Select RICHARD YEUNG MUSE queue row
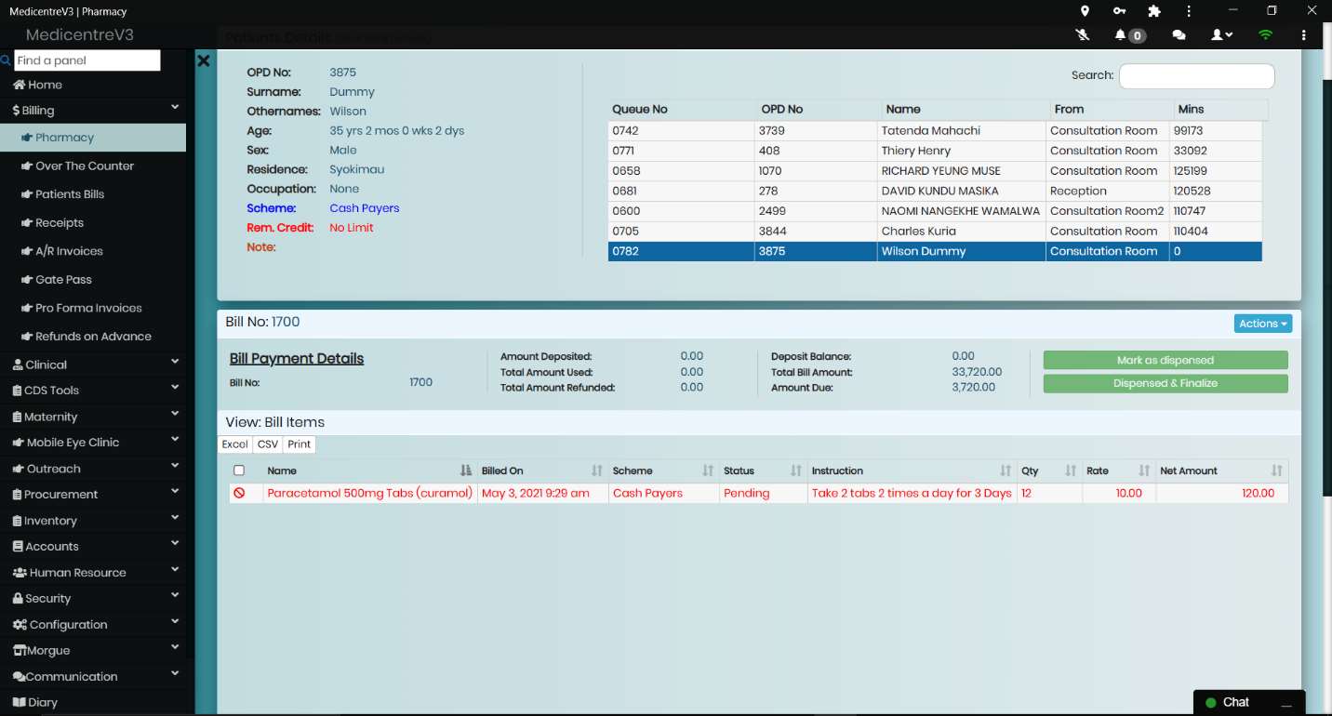This screenshot has width=1332, height=716. pos(935,171)
